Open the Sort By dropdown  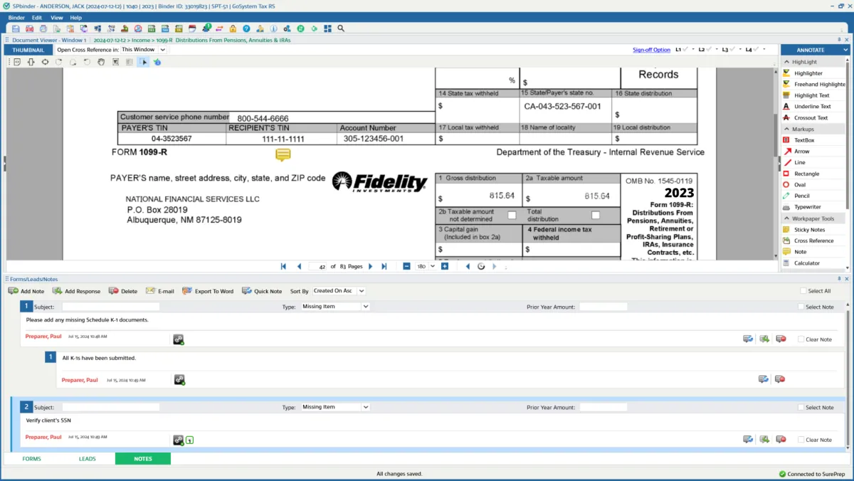339,291
